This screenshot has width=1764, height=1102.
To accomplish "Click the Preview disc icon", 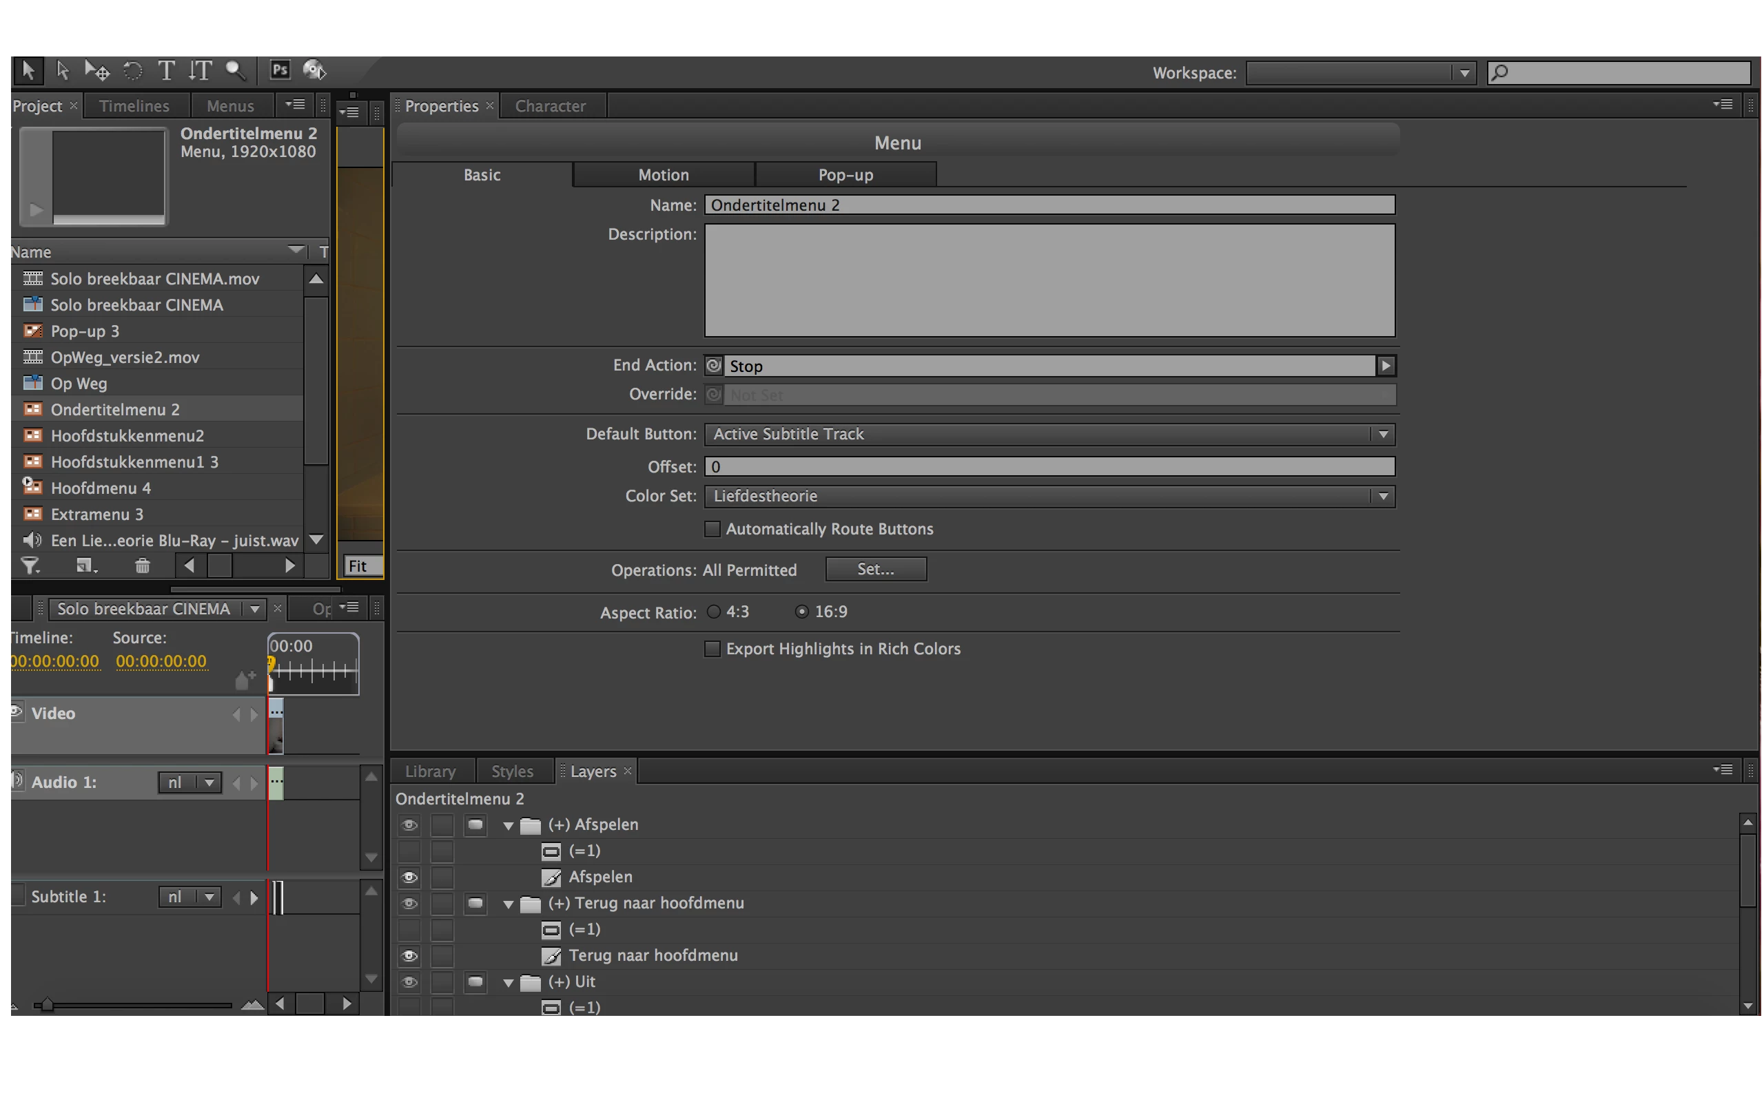I will pyautogui.click(x=314, y=70).
